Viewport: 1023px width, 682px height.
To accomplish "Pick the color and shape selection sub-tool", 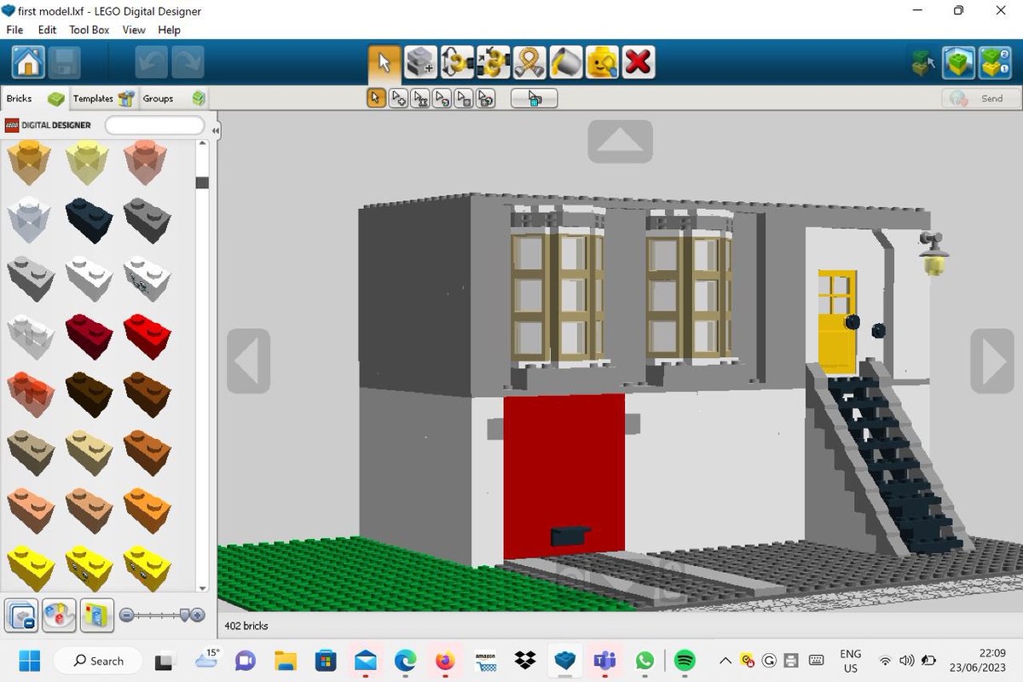I will pos(485,98).
